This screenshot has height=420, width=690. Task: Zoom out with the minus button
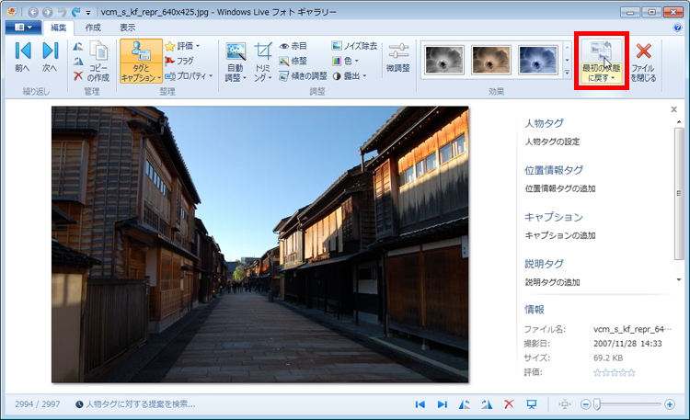coord(585,404)
